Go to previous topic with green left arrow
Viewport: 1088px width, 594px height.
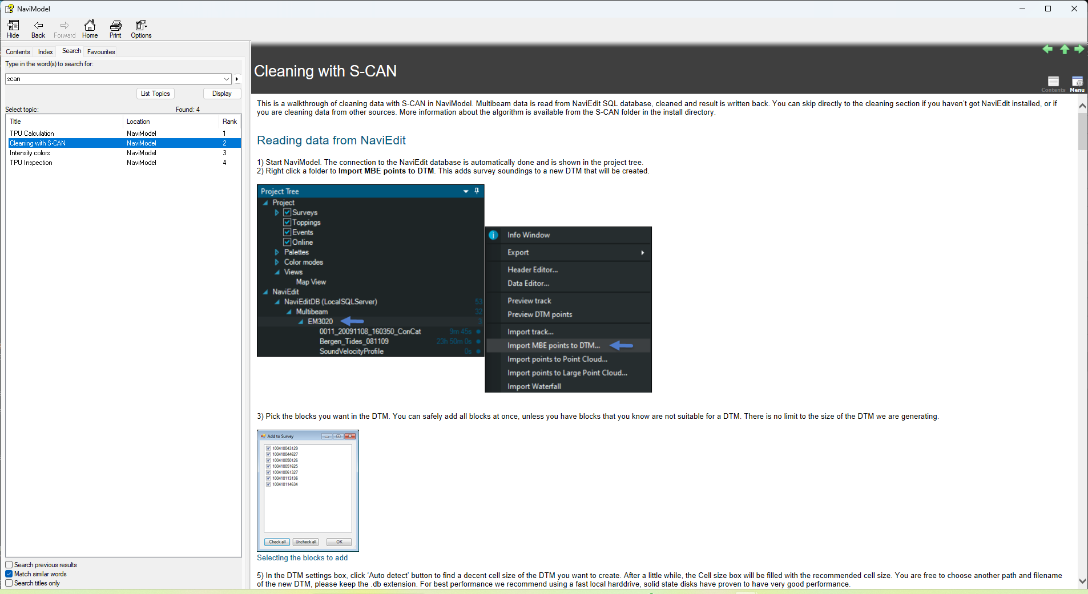point(1047,49)
